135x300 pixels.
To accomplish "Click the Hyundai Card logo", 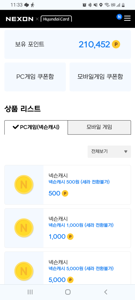I will click(x=56, y=19).
